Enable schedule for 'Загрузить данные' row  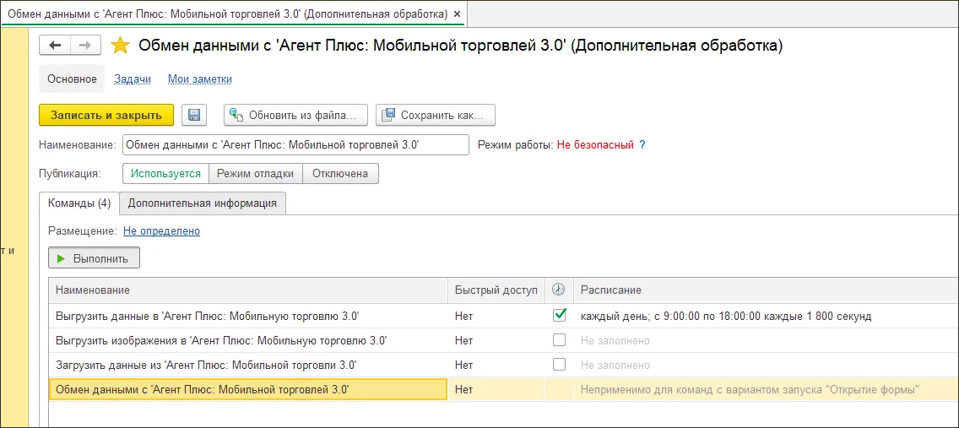pos(559,365)
